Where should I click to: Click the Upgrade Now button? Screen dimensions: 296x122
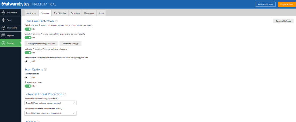[x=287, y=4]
